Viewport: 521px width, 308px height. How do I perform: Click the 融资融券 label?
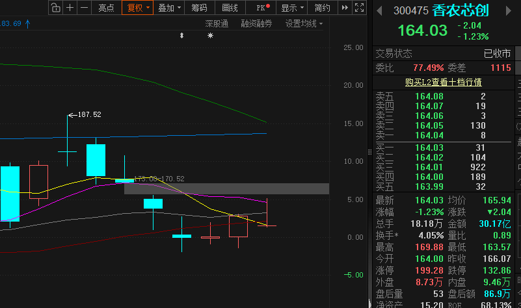pyautogui.click(x=256, y=23)
